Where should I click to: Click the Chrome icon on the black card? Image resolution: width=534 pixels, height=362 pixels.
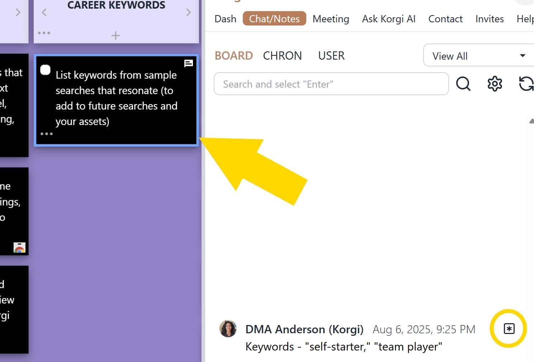(20, 247)
